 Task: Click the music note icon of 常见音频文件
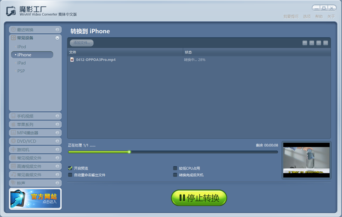13,175
